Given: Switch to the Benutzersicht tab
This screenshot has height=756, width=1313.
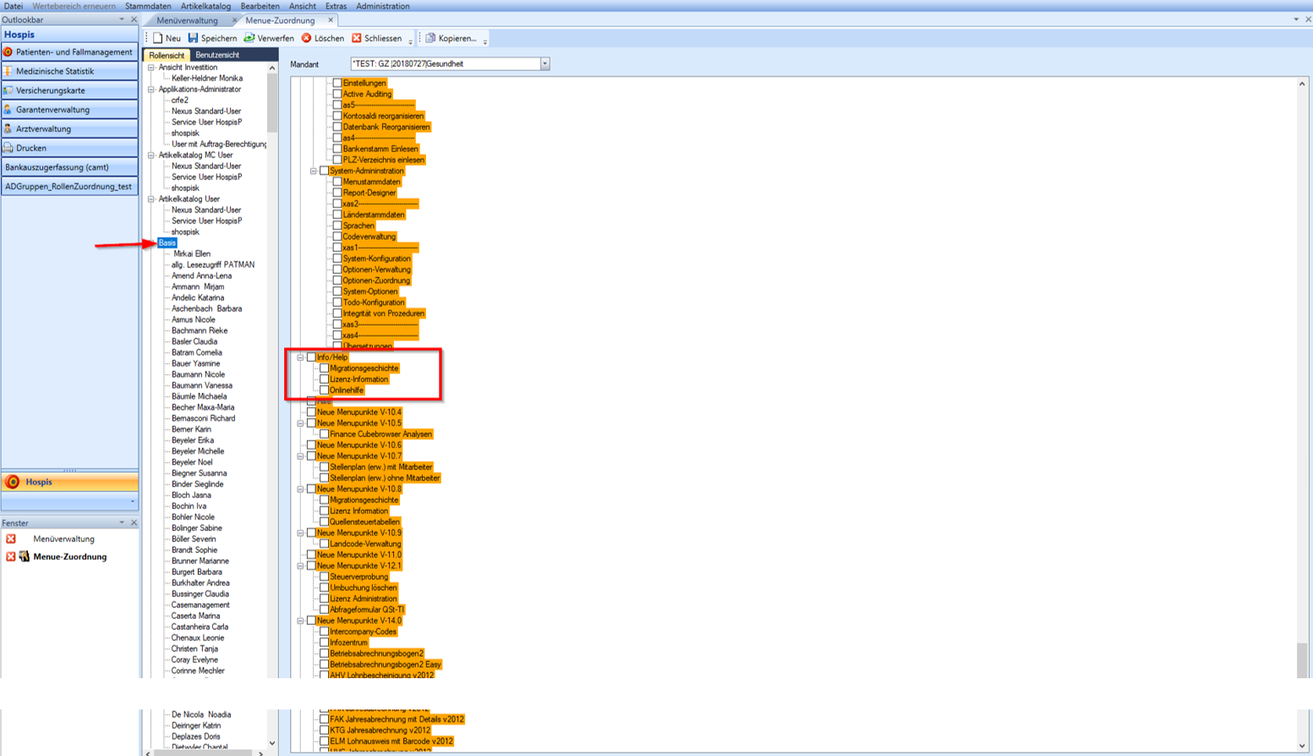Looking at the screenshot, I should coord(217,55).
